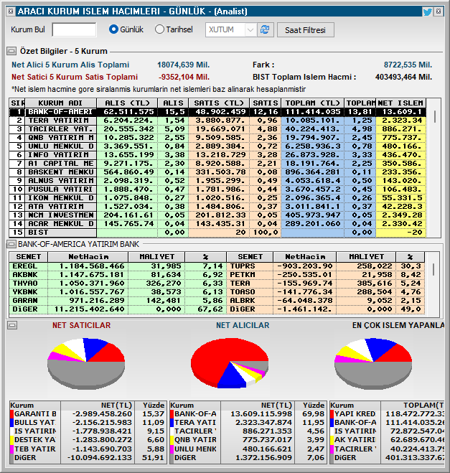Focus the Kurum Bul search field
Image resolution: width=450 pixels, height=473 pixels.
coord(74,29)
